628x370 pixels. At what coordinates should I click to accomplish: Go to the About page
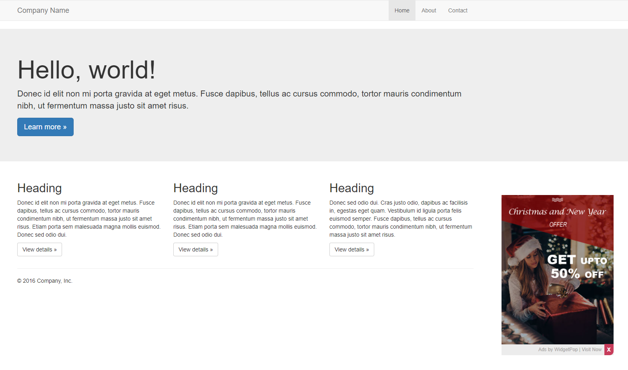pos(429,10)
